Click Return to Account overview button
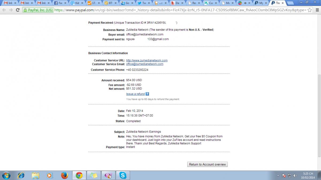Image resolution: width=321 pixels, height=180 pixels. tap(207, 165)
